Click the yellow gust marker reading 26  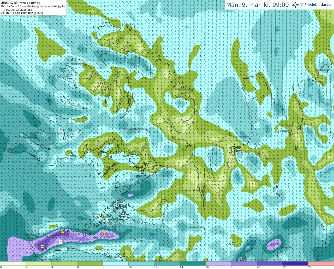(105, 234)
